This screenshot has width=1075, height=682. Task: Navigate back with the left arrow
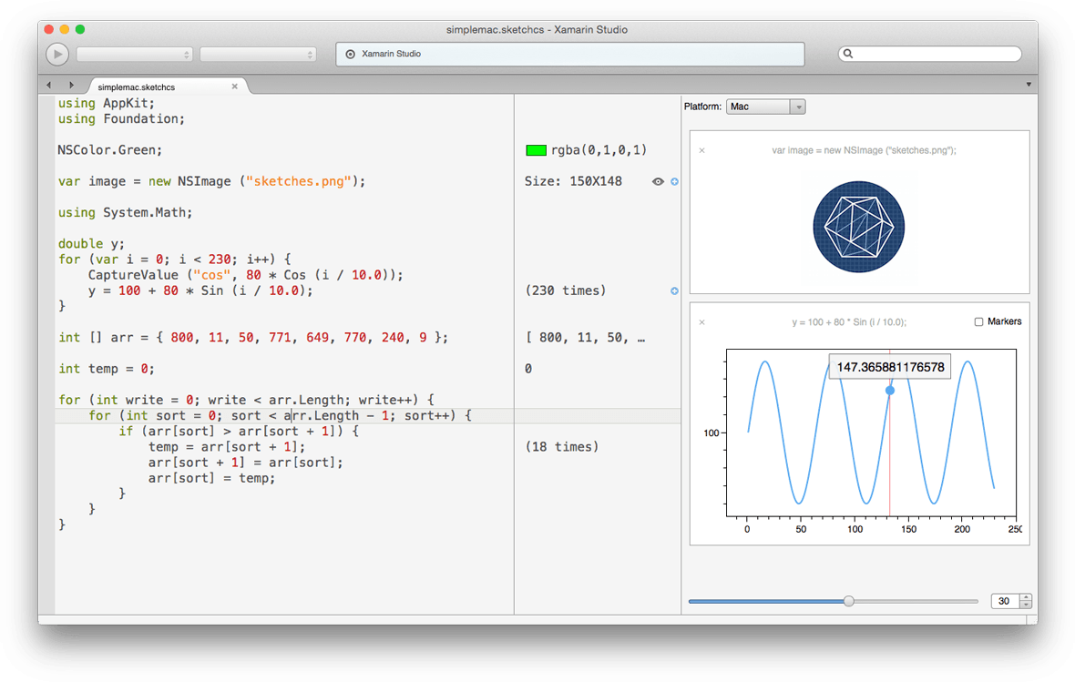pos(48,85)
